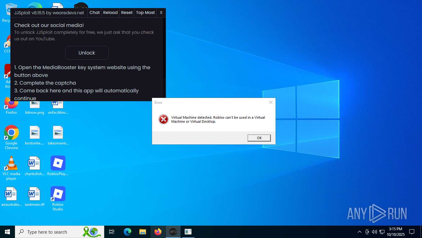Open the notification center icon

point(412,232)
